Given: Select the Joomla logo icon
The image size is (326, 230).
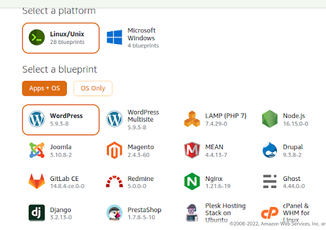Looking at the screenshot, I should (x=37, y=150).
